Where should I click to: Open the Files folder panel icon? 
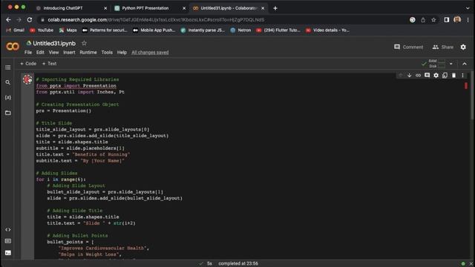click(x=8, y=113)
